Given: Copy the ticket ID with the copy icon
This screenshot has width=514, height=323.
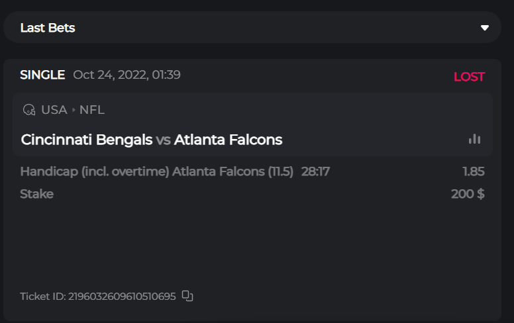Looking at the screenshot, I should (187, 296).
